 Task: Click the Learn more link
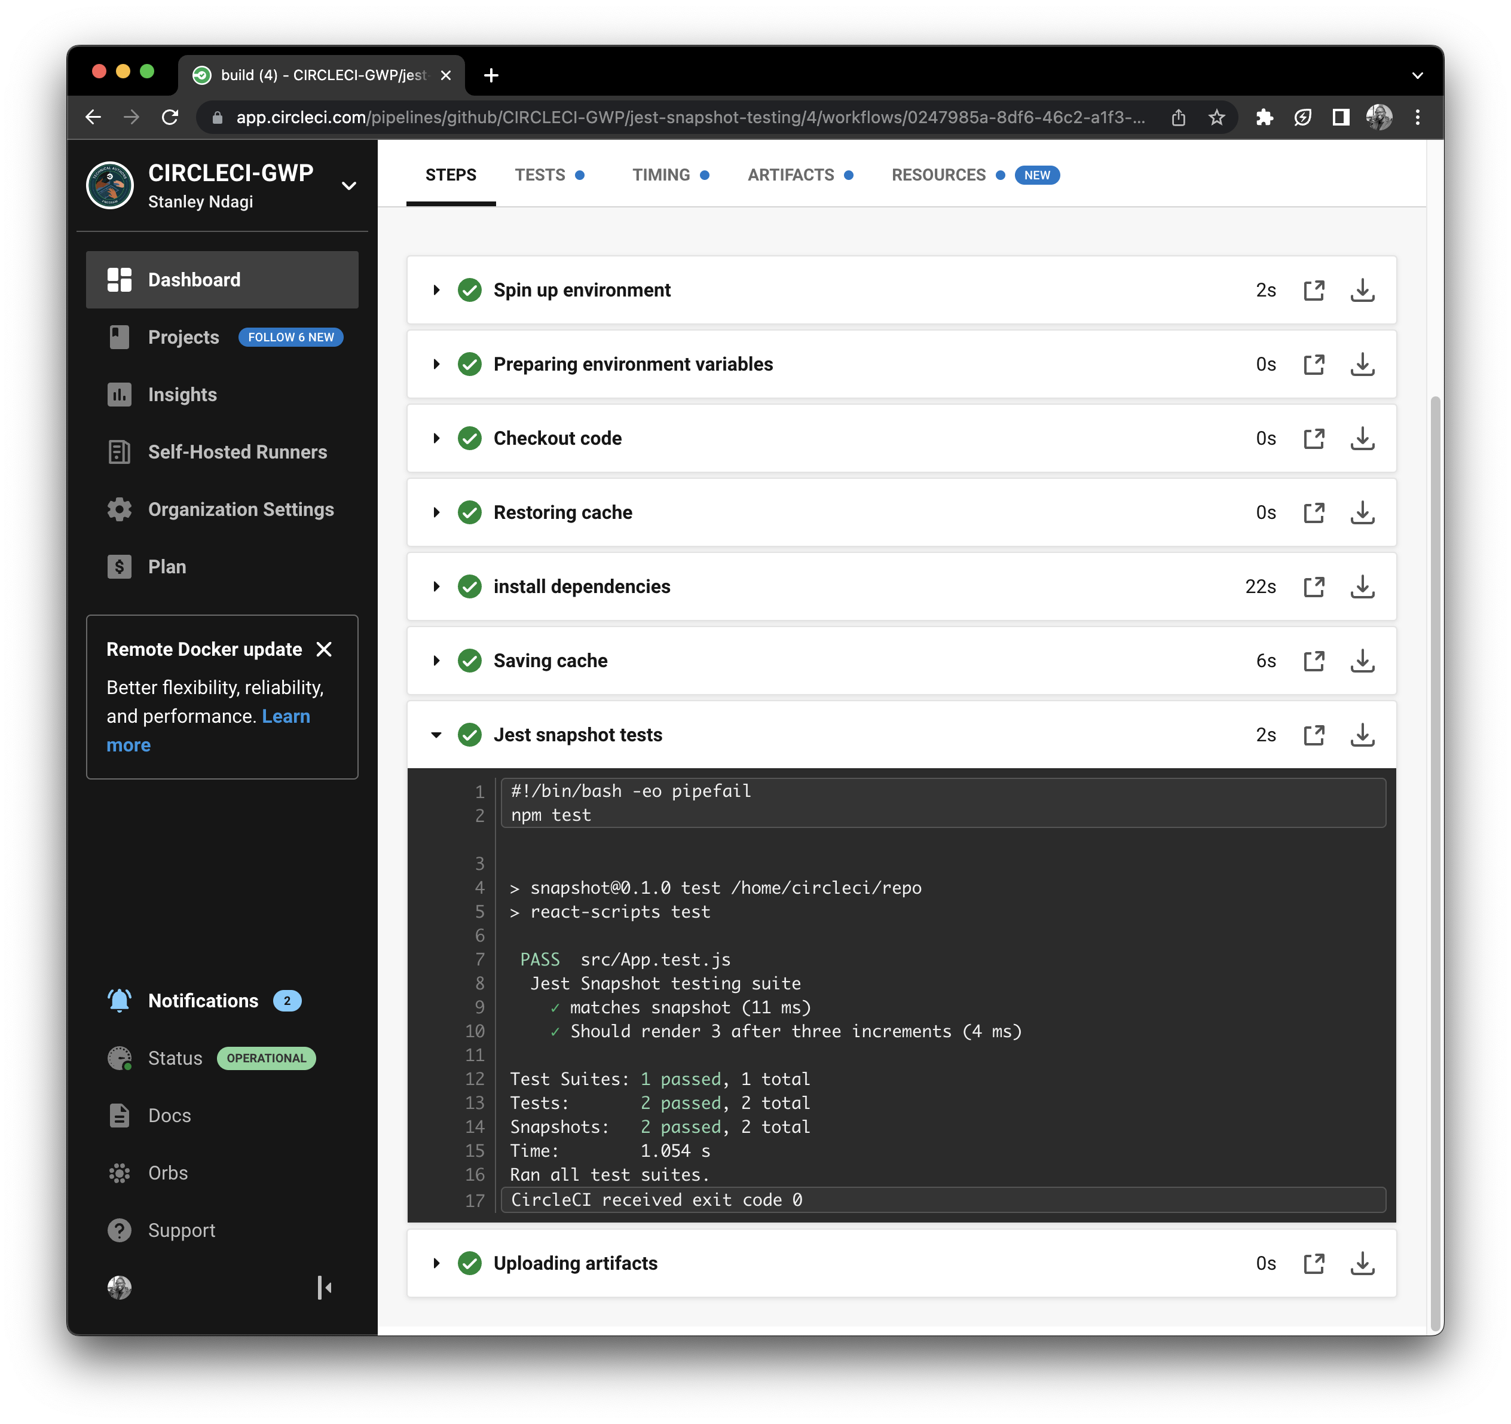(x=286, y=716)
